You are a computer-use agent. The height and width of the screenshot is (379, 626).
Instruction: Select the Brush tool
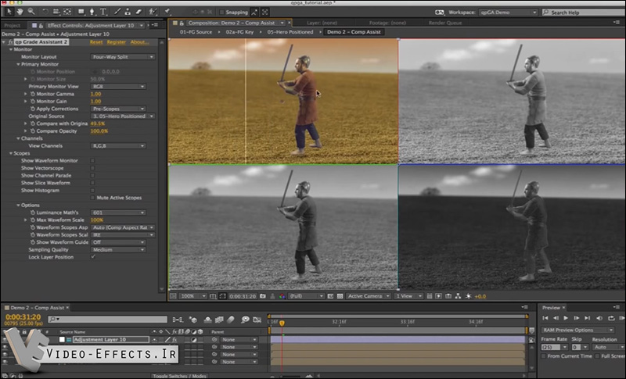[x=117, y=12]
